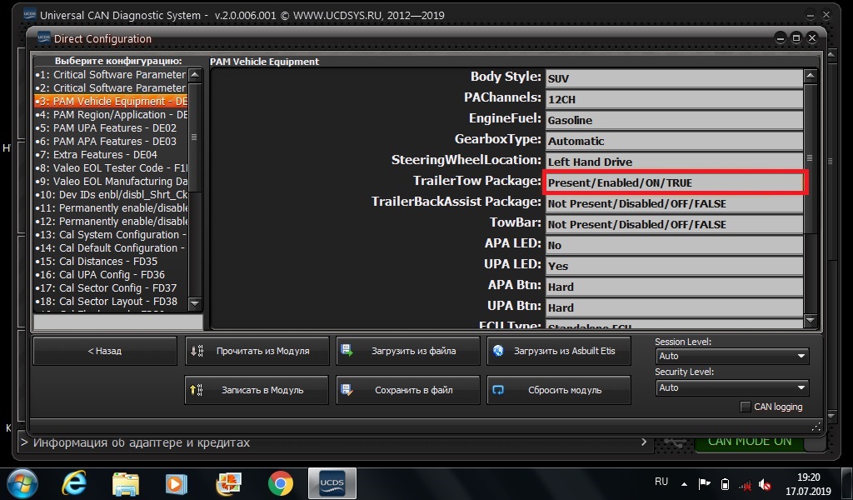Click the '< Назад' back button
Screen dimensions: 853x500
[105, 351]
